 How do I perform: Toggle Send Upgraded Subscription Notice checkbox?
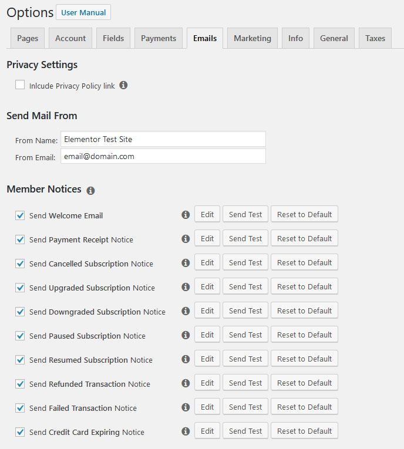tap(20, 288)
